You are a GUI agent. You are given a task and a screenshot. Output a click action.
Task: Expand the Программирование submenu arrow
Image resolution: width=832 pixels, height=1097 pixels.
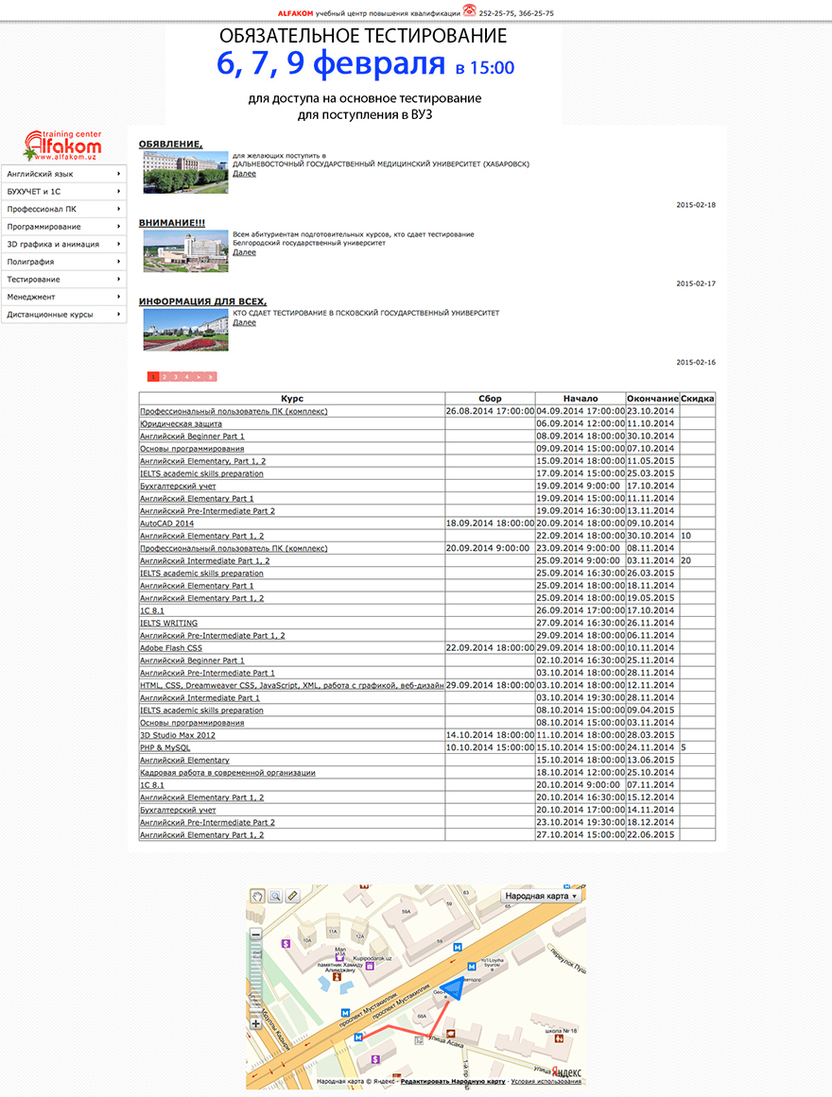118,227
